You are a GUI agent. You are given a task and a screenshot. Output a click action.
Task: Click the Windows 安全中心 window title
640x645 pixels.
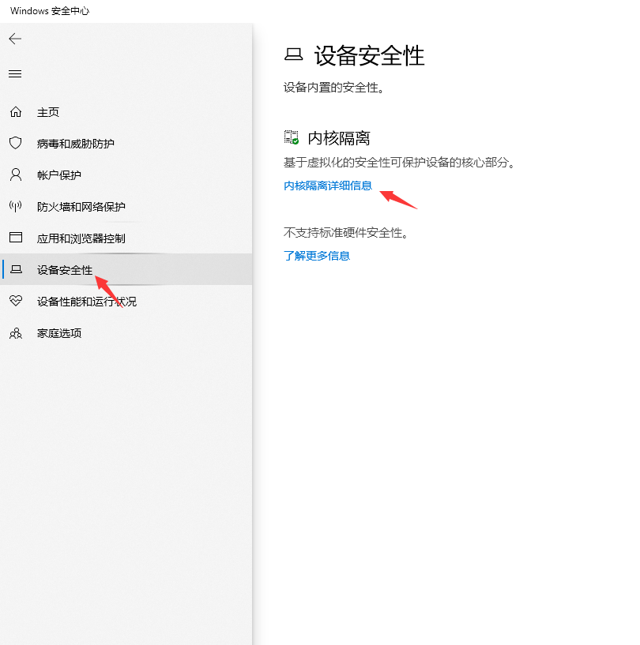(x=50, y=11)
